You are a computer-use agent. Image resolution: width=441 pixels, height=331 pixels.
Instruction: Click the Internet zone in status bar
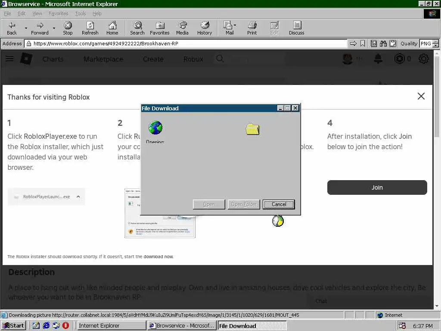pyautogui.click(x=390, y=315)
